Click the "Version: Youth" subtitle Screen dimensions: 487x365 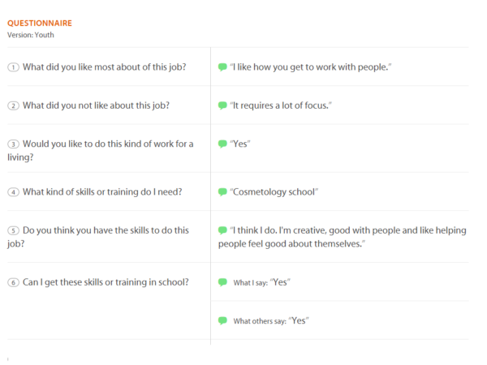[31, 35]
